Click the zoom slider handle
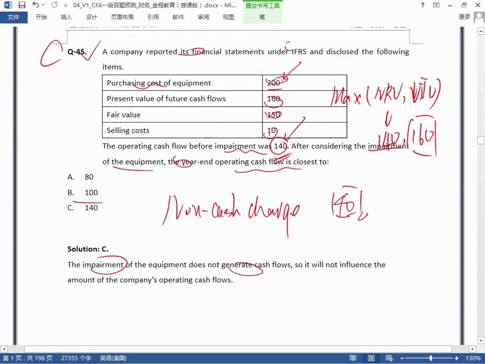This screenshot has height=364, width=485. (x=430, y=358)
